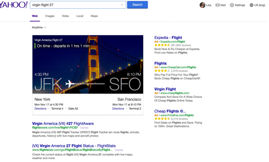Click the Yahoo logo

(x=13, y=5)
